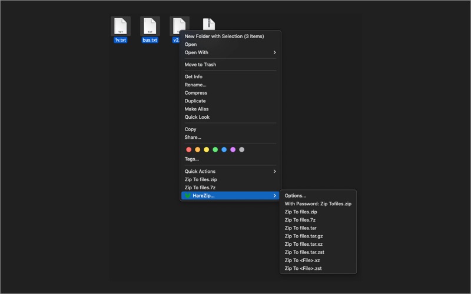Select the 1v.txt file icon
Image resolution: width=471 pixels, height=294 pixels.
(x=121, y=26)
